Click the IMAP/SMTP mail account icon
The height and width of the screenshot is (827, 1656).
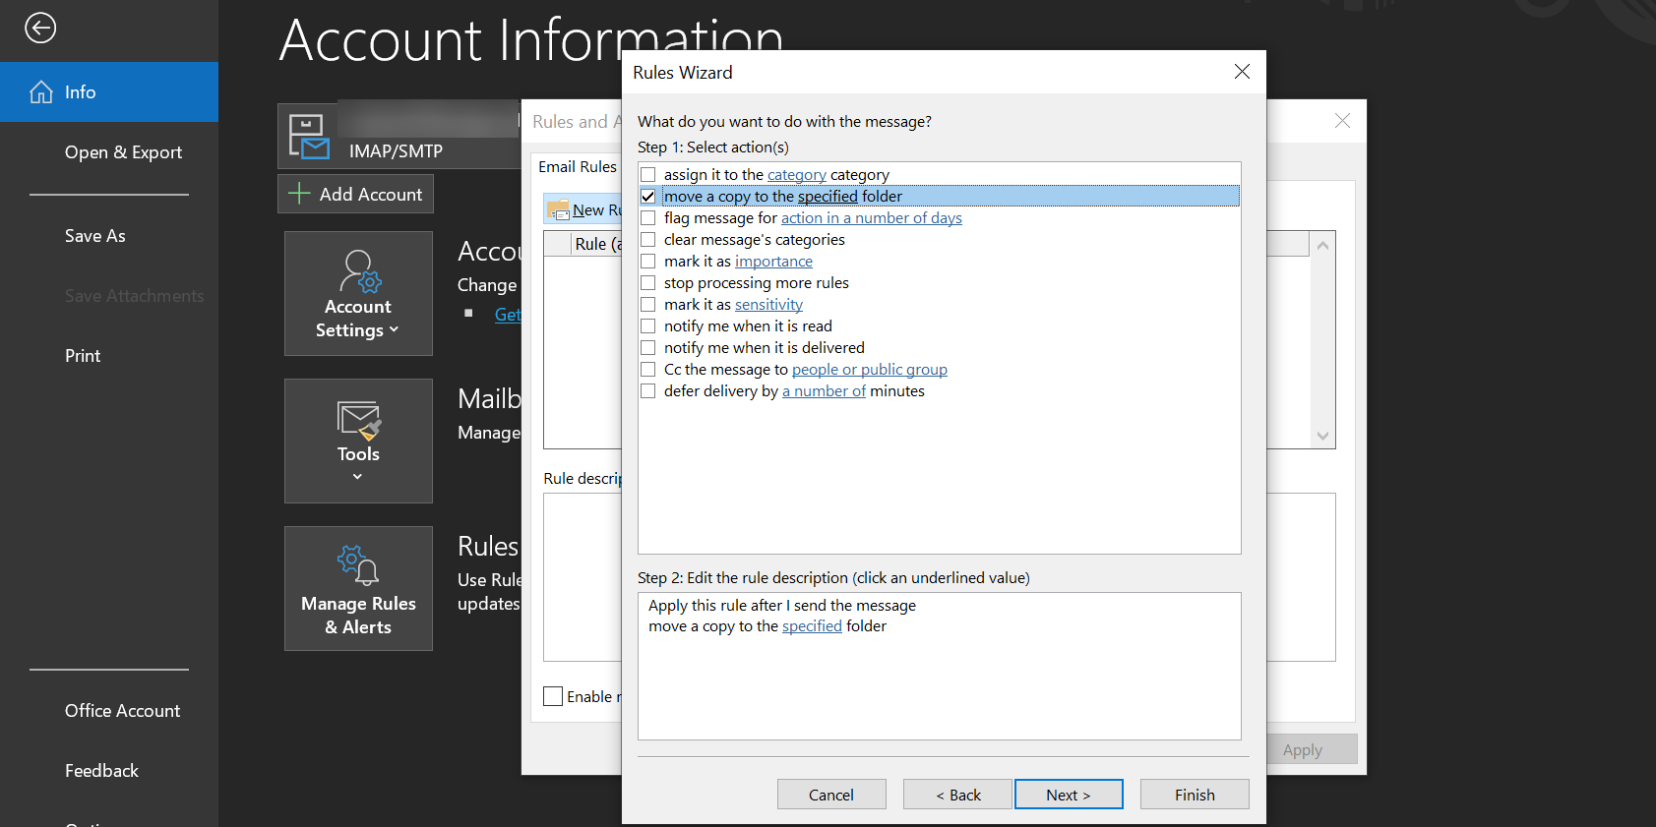pos(309,137)
